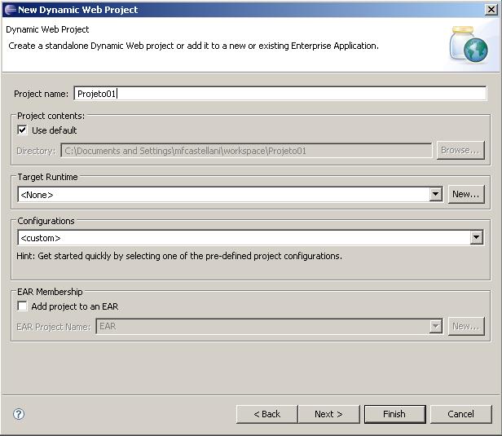The image size is (502, 436).
Task: Click the jar and globe wizard banner icon
Action: (x=469, y=45)
